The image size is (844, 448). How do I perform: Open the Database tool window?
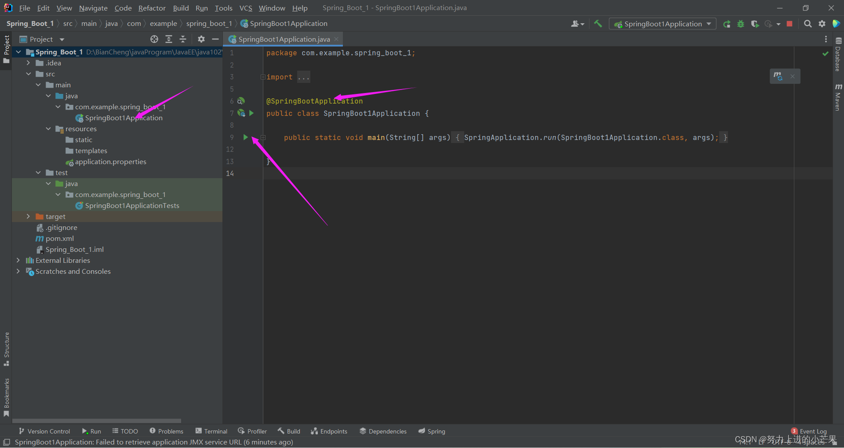[838, 54]
